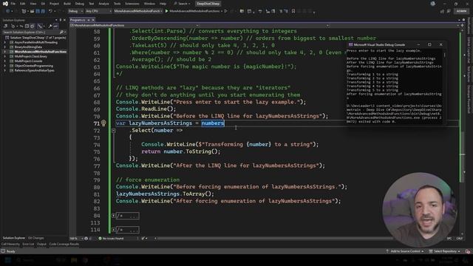473x266 pixels.
Task: Open the Output tab
Action: pyautogui.click(x=41, y=244)
